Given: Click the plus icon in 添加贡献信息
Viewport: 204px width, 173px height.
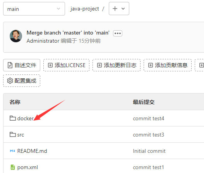Looking at the screenshot, I should coord(151,65).
